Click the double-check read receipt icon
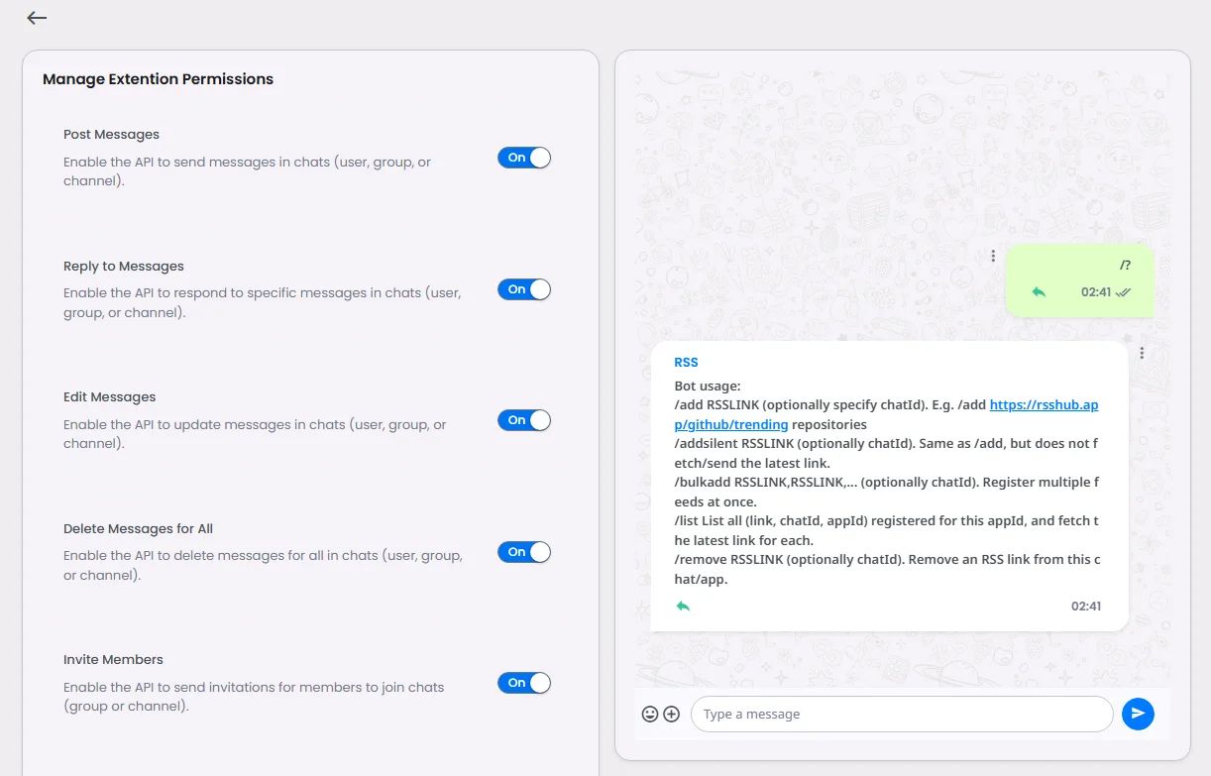 click(1123, 292)
